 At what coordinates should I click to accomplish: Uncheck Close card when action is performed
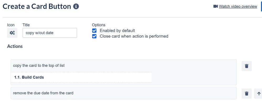coord(94,36)
